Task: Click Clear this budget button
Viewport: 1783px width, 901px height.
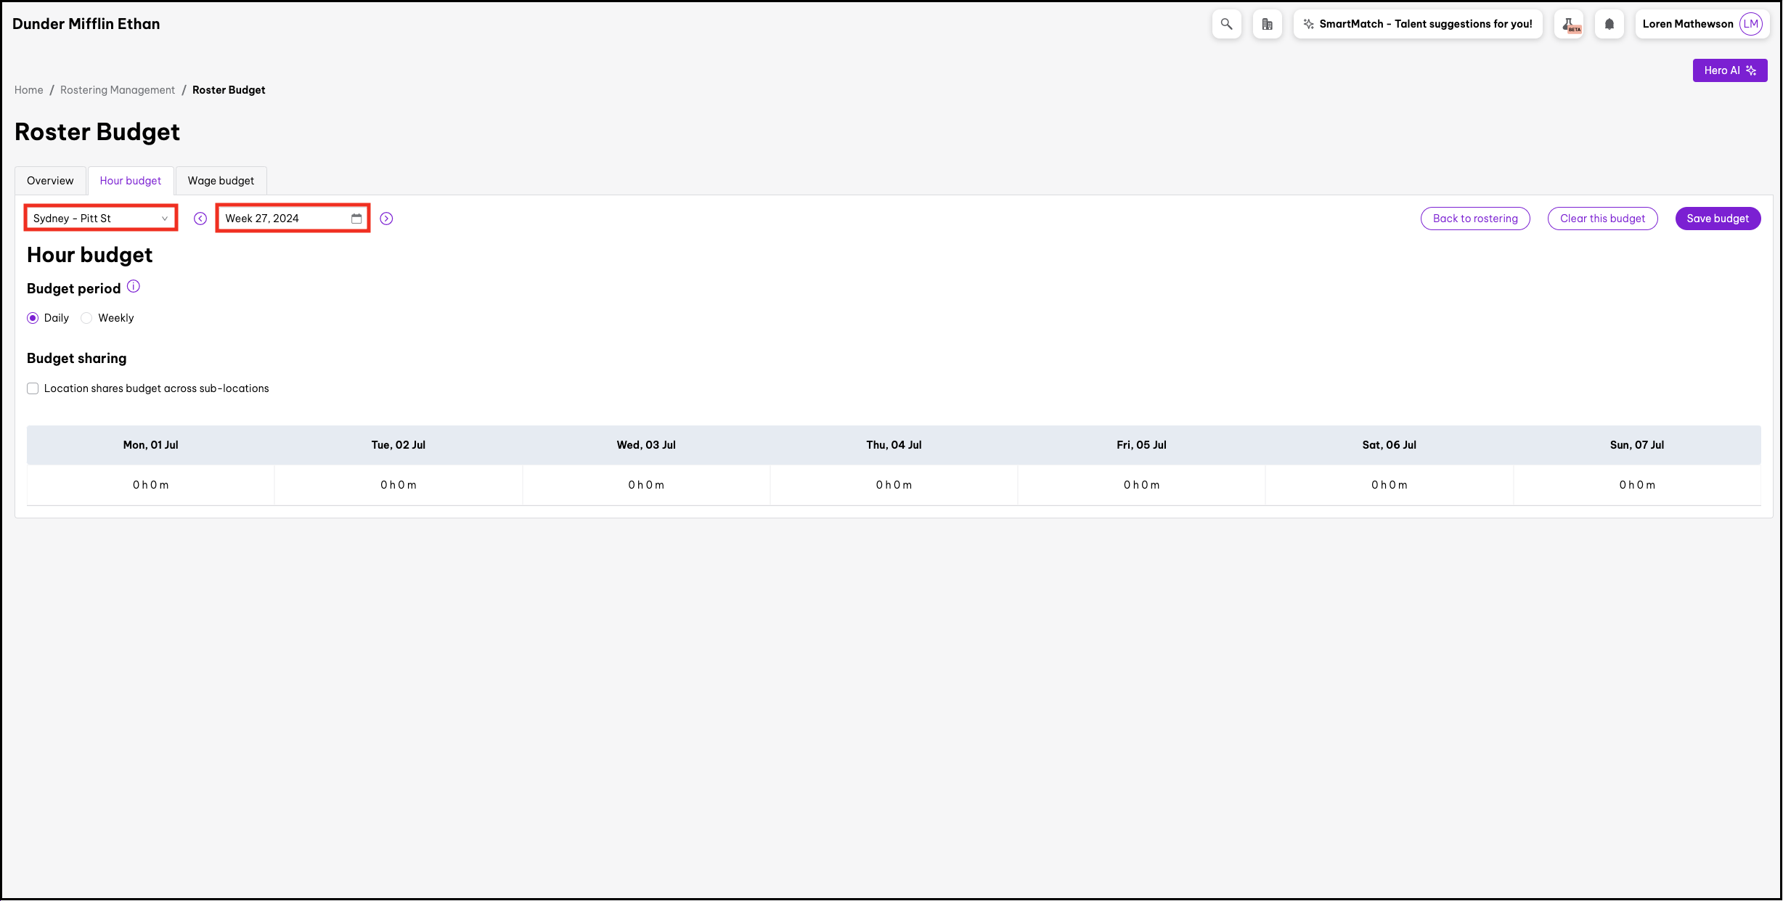Action: click(x=1602, y=219)
